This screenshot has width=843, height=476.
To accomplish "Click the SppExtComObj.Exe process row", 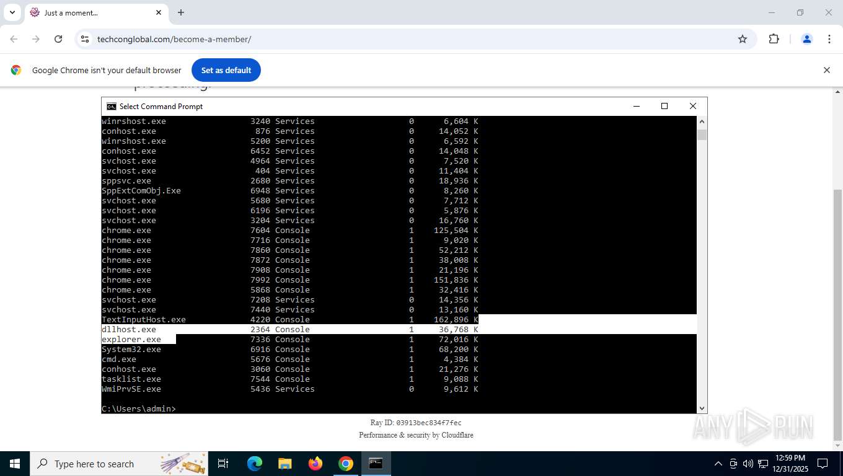I will pos(290,191).
